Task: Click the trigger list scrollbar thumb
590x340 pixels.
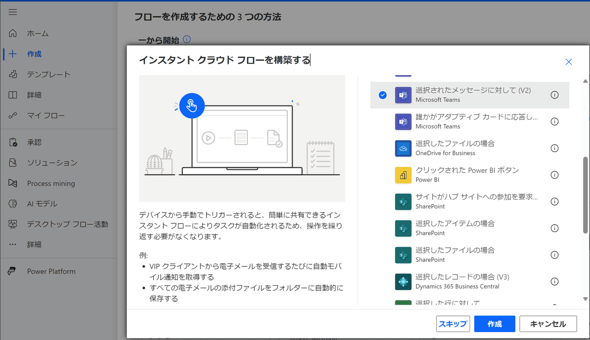Action: pyautogui.click(x=585, y=195)
